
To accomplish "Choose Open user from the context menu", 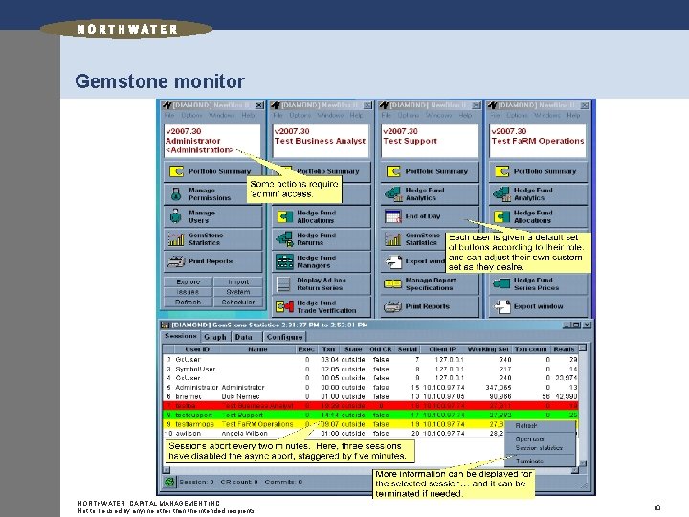I will [529, 439].
